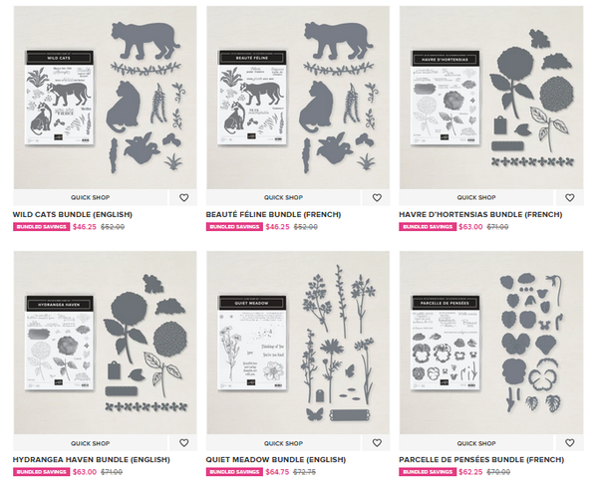Viewport: 598px width, 485px height.
Task: View the Parcelle de Pensées product image
Action: click(x=491, y=343)
